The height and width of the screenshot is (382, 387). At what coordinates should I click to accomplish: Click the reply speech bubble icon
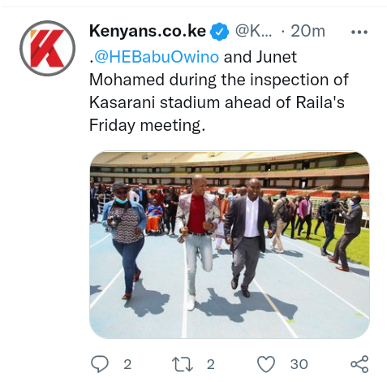click(x=100, y=363)
